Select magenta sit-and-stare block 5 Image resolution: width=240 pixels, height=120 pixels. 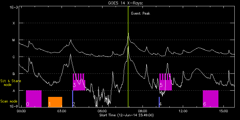point(166,82)
